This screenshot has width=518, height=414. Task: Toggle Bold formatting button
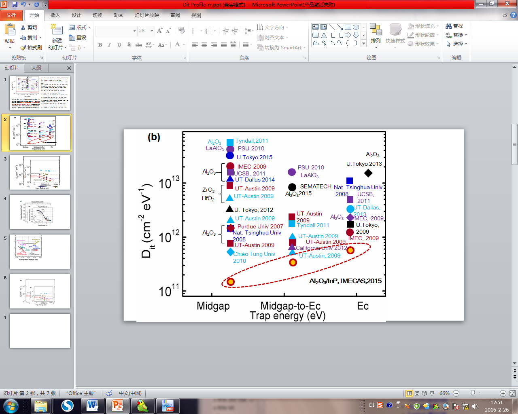(100, 45)
